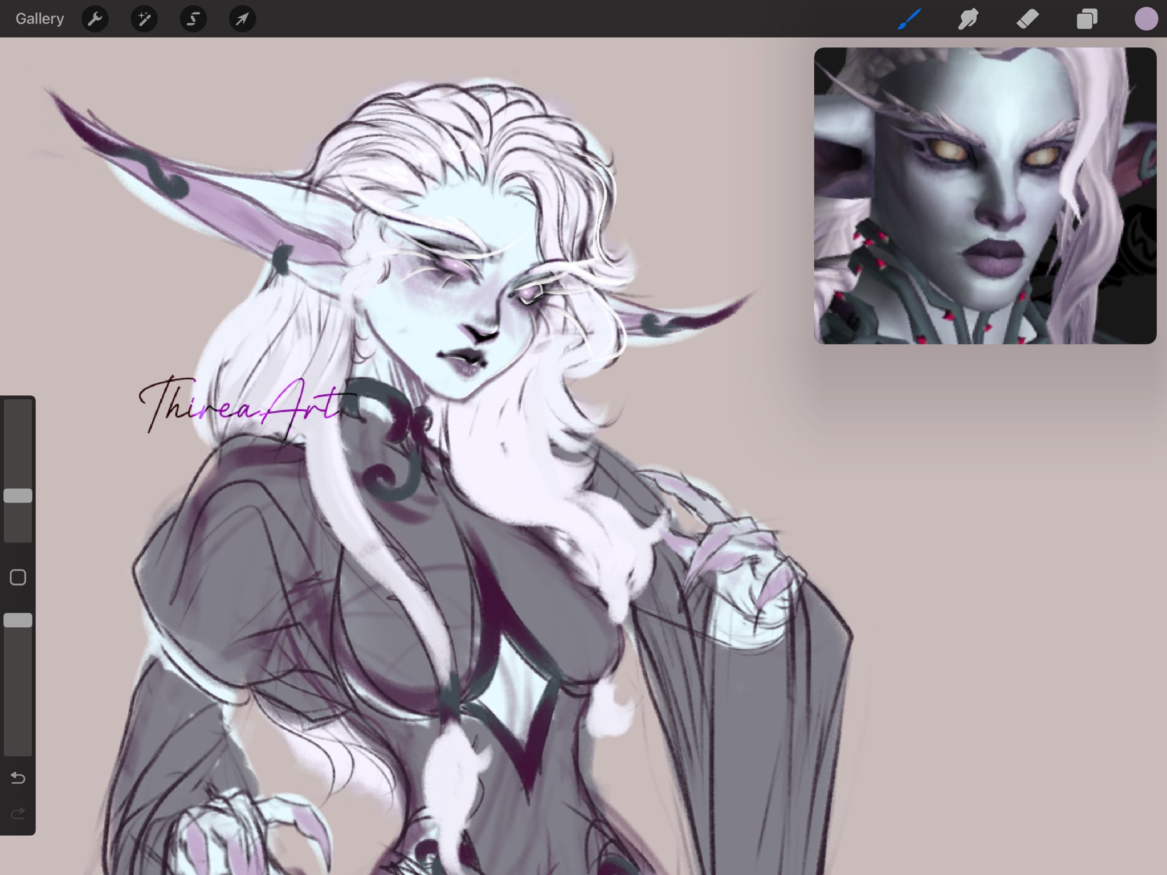1167x875 pixels.
Task: Open the Gallery view
Action: (x=39, y=19)
